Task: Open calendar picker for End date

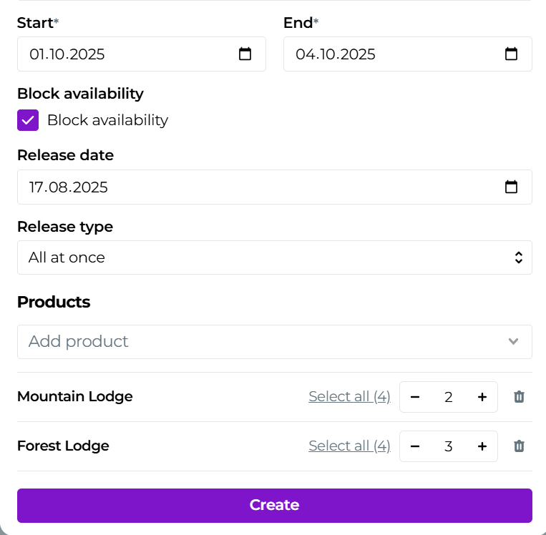Action: tap(511, 54)
